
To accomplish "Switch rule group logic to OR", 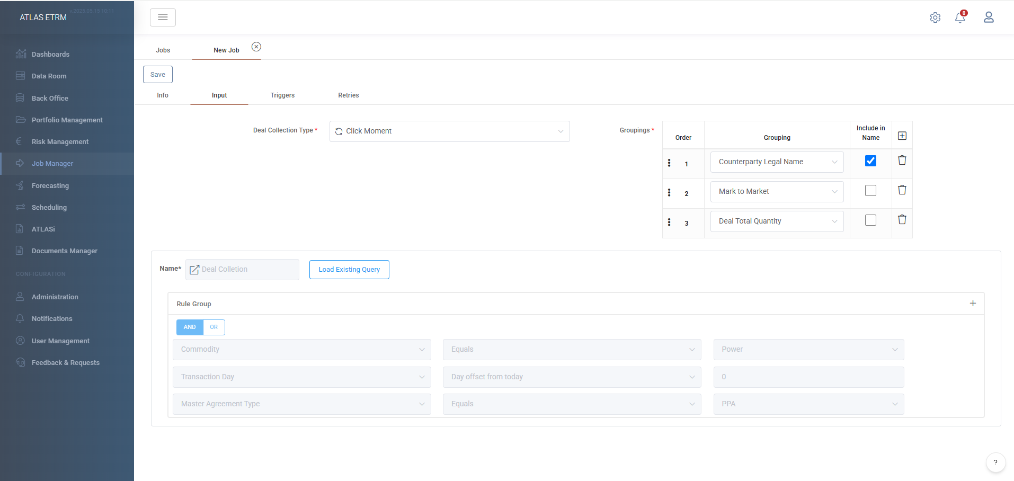I will tap(214, 327).
